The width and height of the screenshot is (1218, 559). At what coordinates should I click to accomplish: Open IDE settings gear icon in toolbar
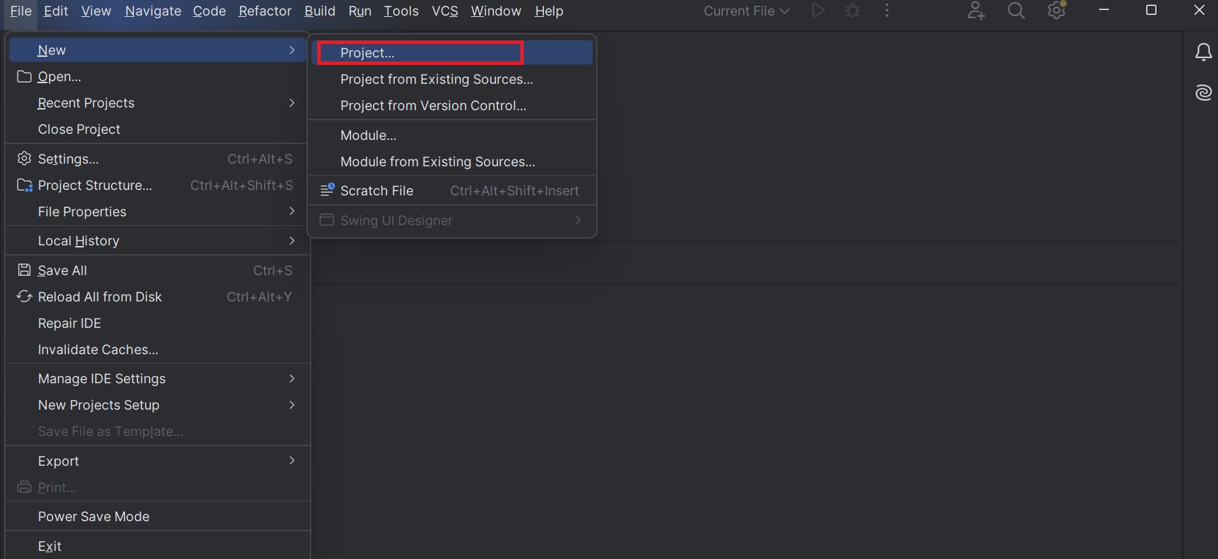point(1056,11)
